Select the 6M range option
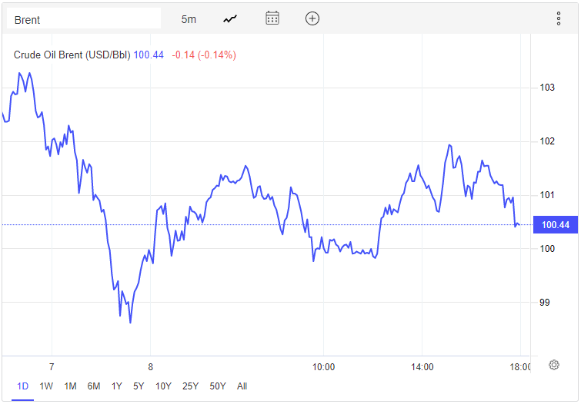This screenshot has height=404, width=581. 94,386
